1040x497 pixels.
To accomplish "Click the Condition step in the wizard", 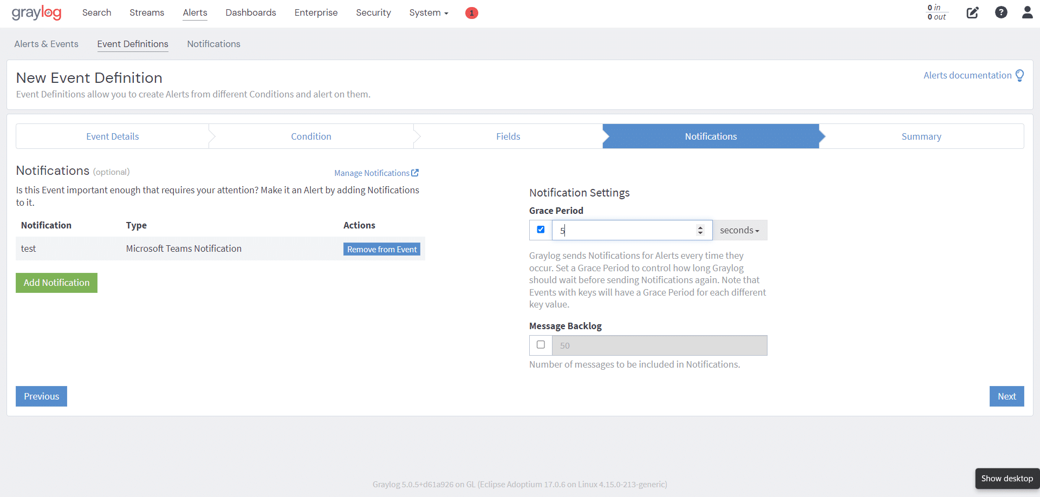I will [x=311, y=136].
